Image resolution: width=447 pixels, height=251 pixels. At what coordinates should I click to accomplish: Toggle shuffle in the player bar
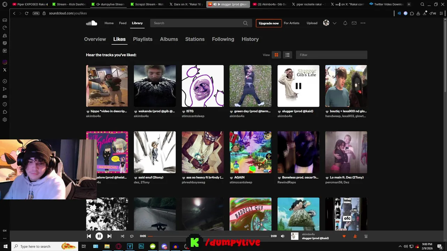pyautogui.click(x=122, y=236)
